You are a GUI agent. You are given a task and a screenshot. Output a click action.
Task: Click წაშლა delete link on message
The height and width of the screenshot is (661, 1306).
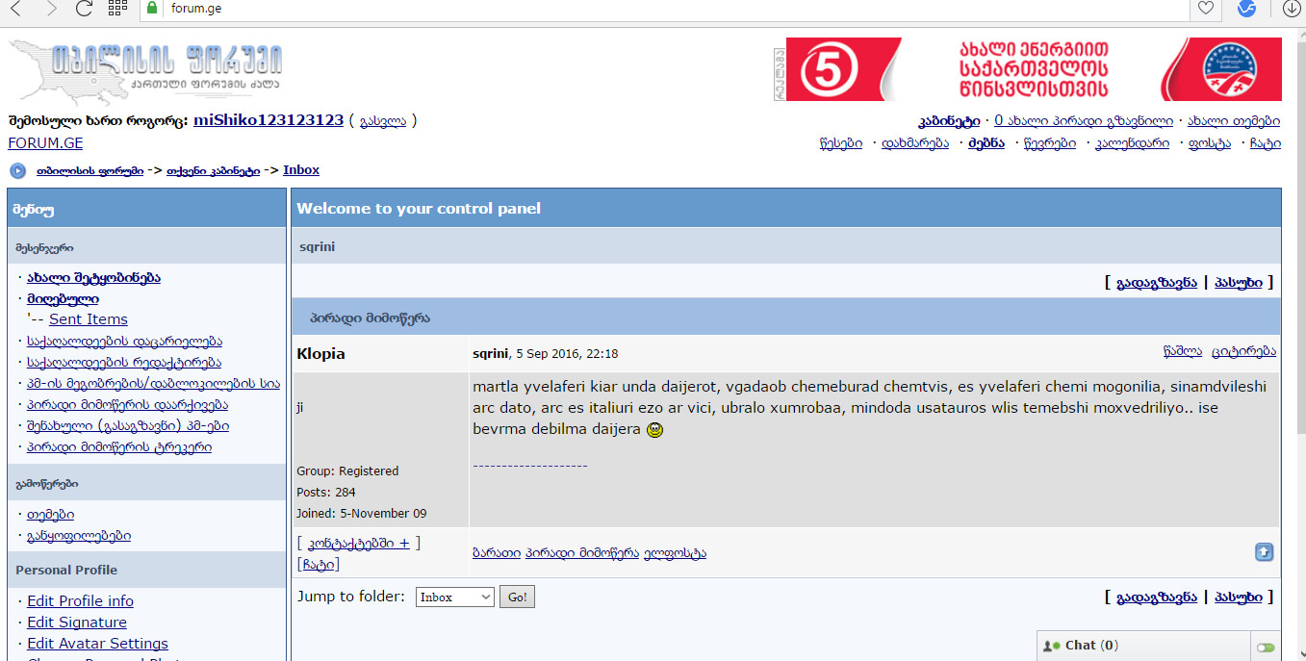[1183, 352]
